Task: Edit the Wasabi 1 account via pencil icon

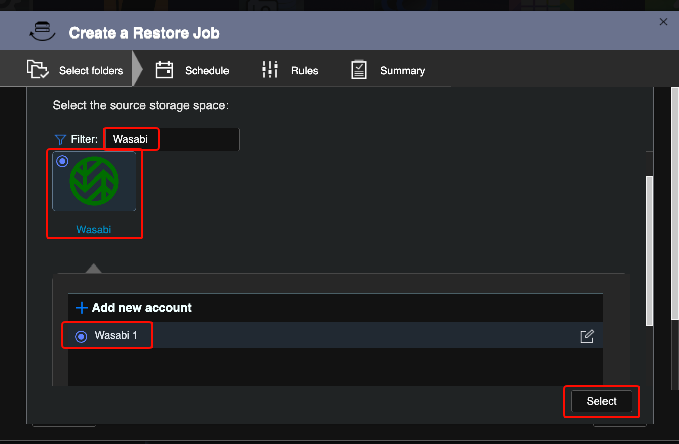Action: click(x=587, y=336)
